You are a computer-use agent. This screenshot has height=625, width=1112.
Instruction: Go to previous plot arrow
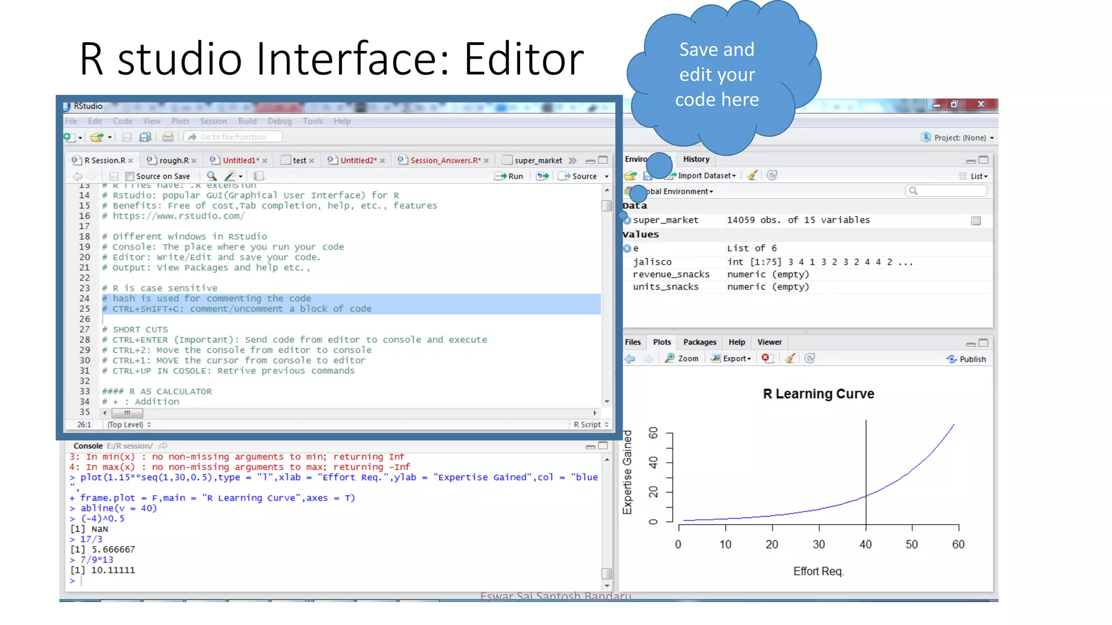630,359
